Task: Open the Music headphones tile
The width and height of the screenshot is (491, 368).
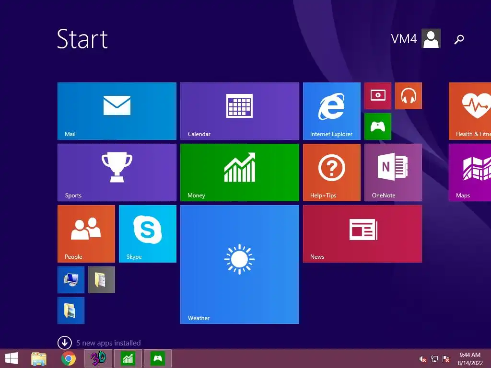Action: point(409,96)
